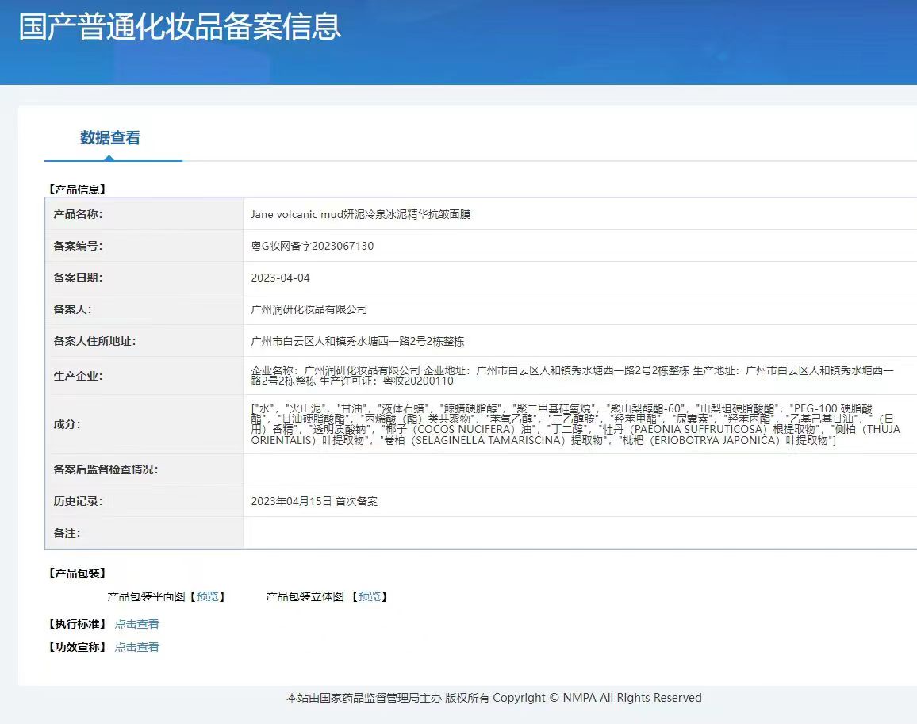
Task: Click the 备案人住所地址 address value
Action: [x=357, y=341]
